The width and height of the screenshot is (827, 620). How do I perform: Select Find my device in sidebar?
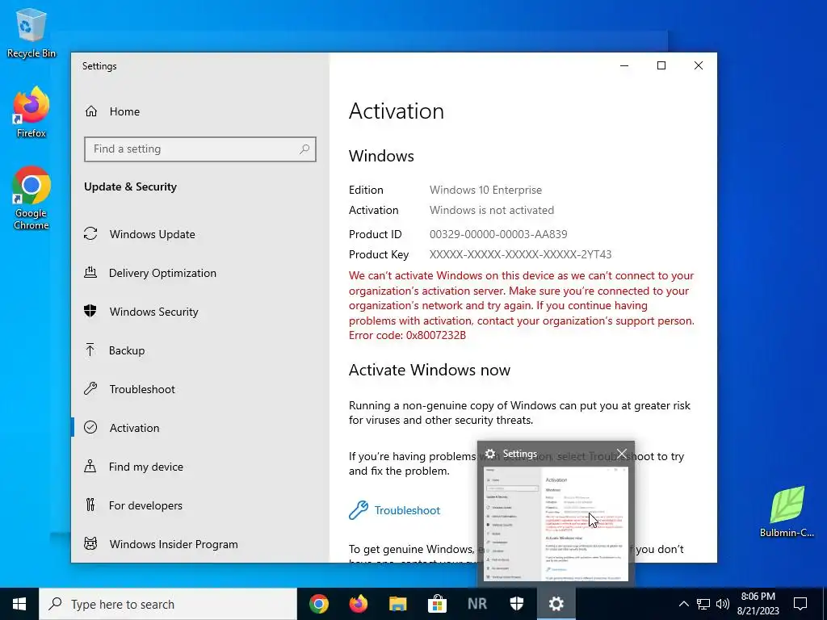146,467
